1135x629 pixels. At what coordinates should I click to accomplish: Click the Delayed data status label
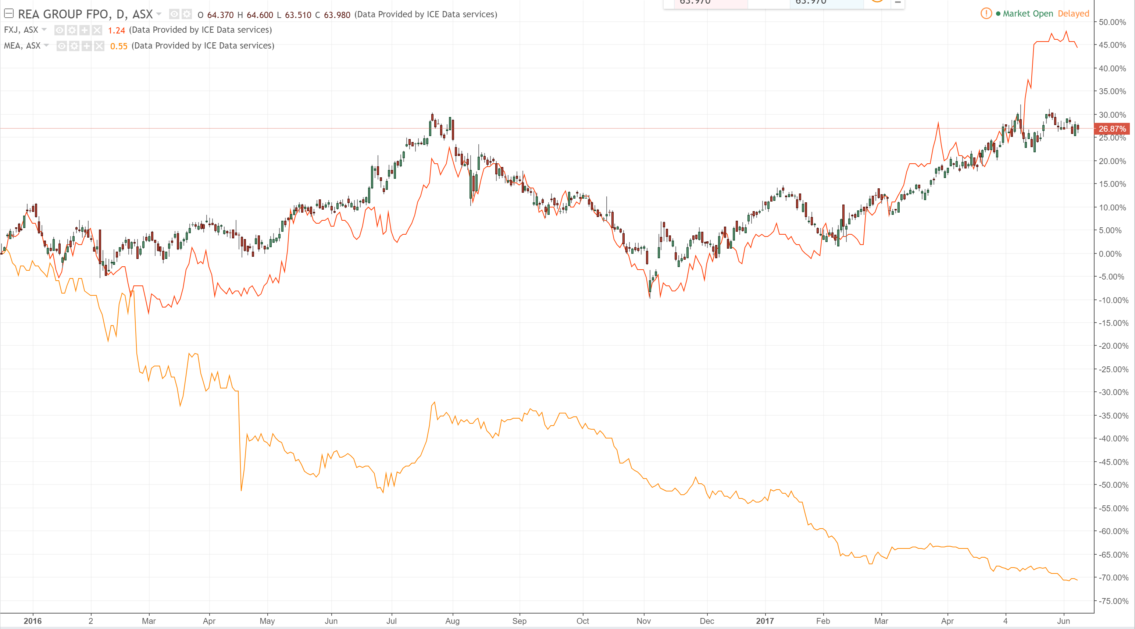pos(1073,14)
